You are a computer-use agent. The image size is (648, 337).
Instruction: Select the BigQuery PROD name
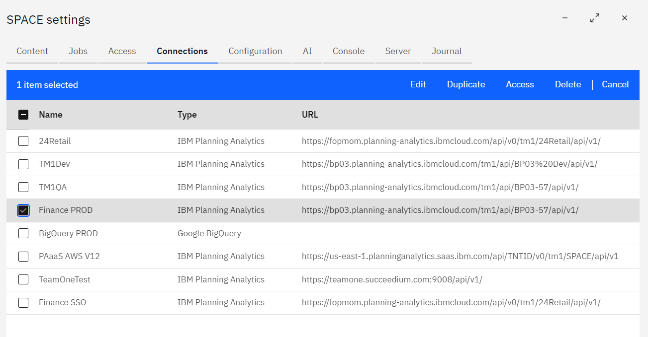coord(68,233)
